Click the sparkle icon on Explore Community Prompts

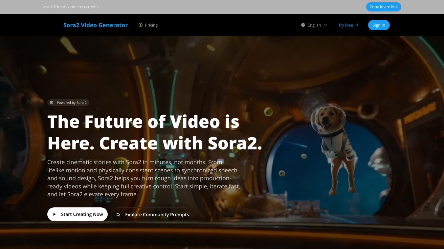coord(118,215)
